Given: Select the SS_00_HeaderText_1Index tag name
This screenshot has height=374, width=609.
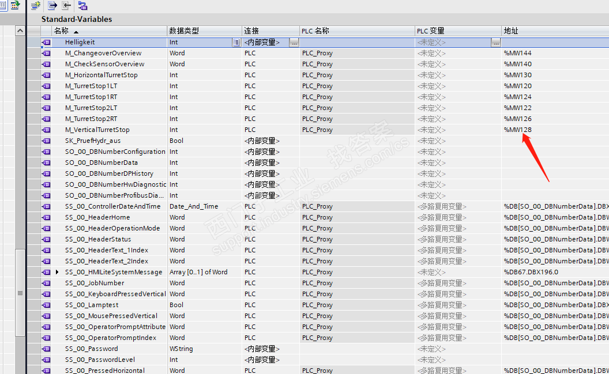Looking at the screenshot, I should tap(107, 250).
